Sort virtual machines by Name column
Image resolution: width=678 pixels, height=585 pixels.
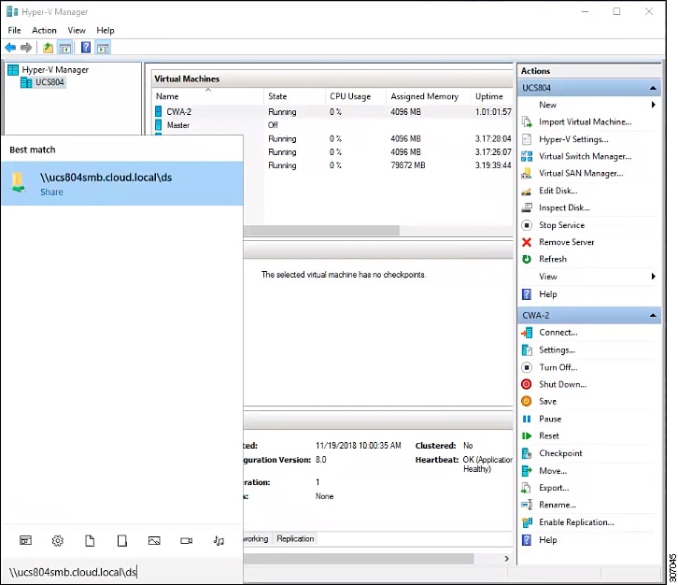coord(207,96)
